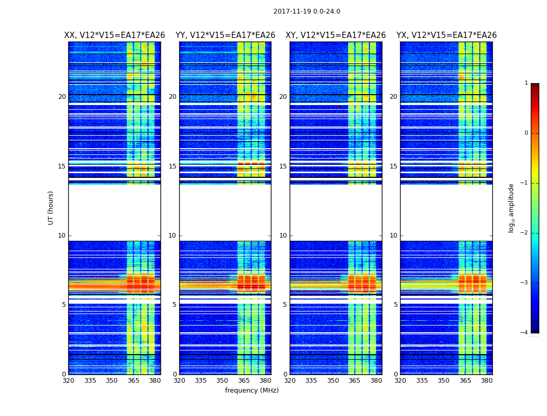Click the 380 tick under the YX panel
Screen dimensions: 547x416
point(487,381)
